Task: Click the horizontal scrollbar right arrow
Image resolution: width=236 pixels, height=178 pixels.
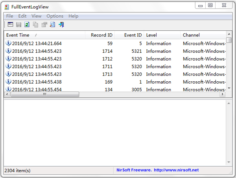Action: (223, 94)
